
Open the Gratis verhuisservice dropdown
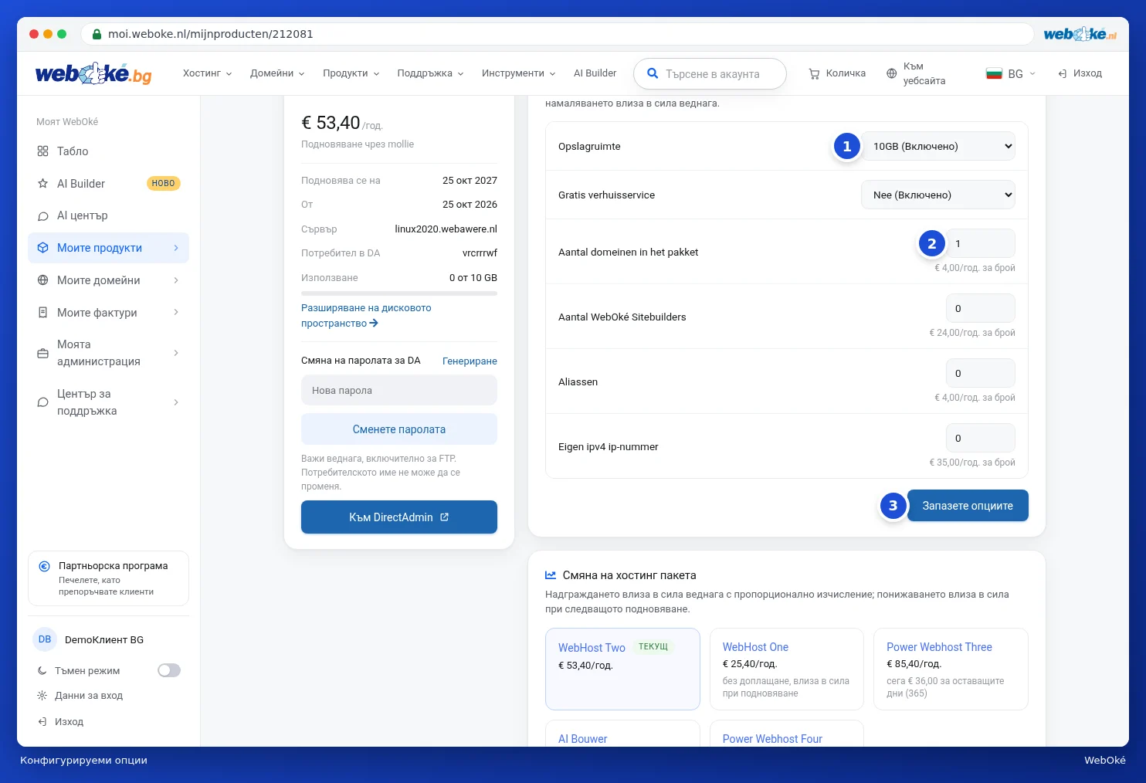pyautogui.click(x=938, y=195)
